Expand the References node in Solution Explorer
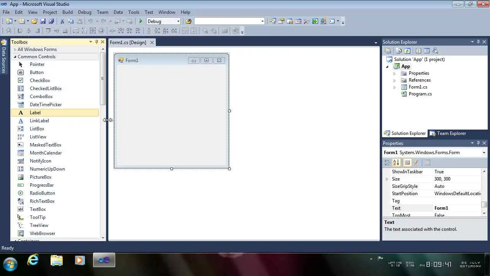Viewport: 490px width, 276px height. click(395, 80)
